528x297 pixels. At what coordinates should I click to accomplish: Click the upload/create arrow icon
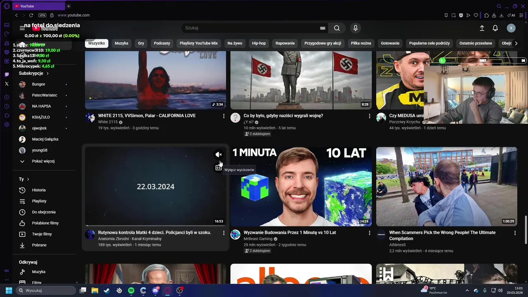pyautogui.click(x=482, y=28)
